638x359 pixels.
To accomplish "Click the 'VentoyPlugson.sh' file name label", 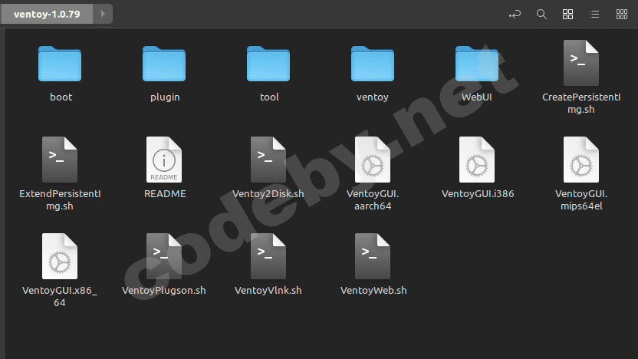I will coord(164,291).
